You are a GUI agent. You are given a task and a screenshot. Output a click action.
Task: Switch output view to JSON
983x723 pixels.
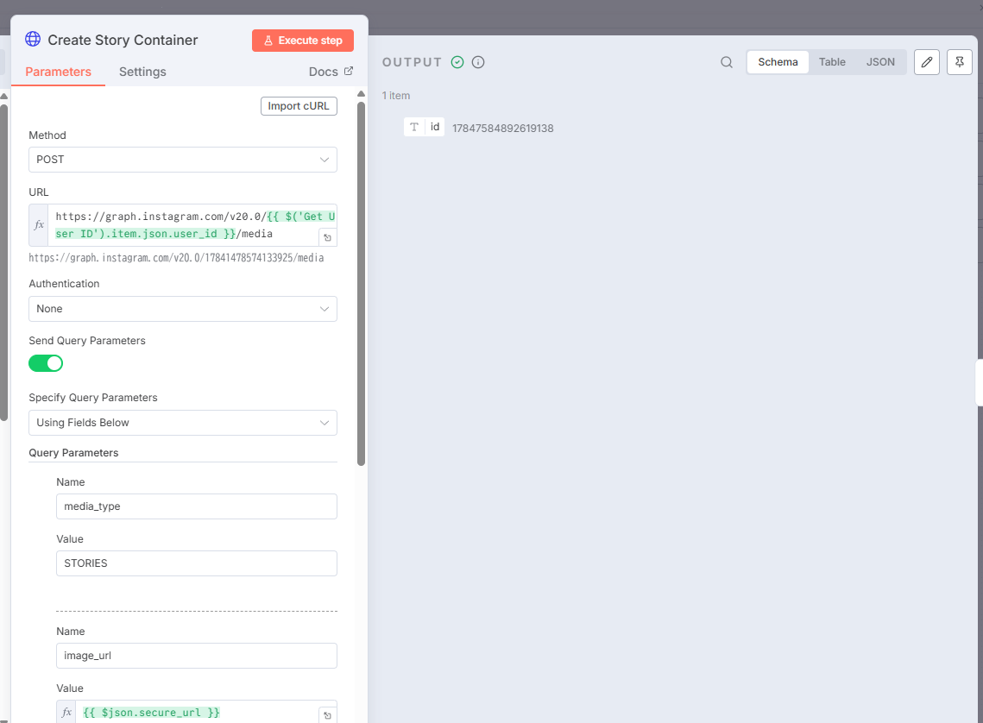coord(880,62)
